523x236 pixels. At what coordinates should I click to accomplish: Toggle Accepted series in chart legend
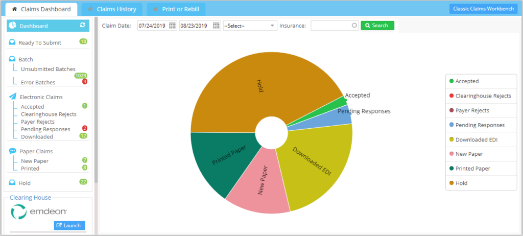(481, 81)
